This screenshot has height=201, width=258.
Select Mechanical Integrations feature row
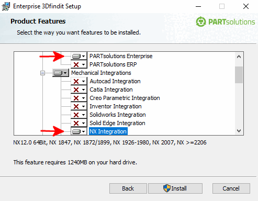(101, 73)
